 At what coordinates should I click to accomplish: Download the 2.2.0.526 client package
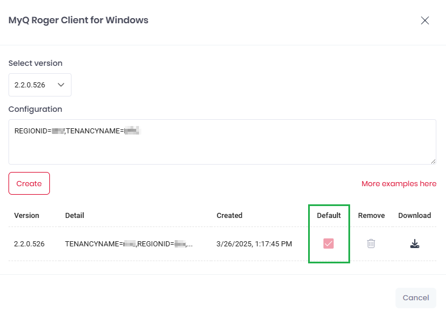click(415, 244)
